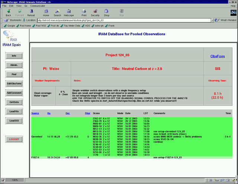Open the Pool W03 bookmark
Image resolution: width=238 pixels, height=184 pixels.
39,26
